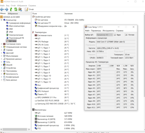Viewport: 145px width, 133px height.
Task: Click the Тип датчика ГП row icon
Action: pos(36,23)
